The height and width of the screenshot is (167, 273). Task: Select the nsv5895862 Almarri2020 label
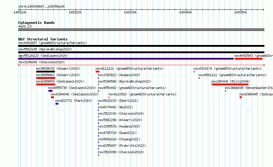(x=58, y=75)
